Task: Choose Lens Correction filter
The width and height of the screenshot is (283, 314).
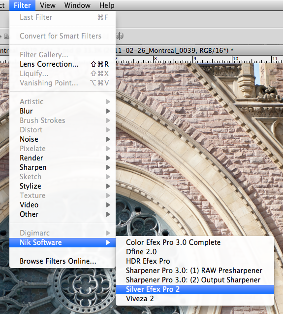Action: [x=63, y=64]
